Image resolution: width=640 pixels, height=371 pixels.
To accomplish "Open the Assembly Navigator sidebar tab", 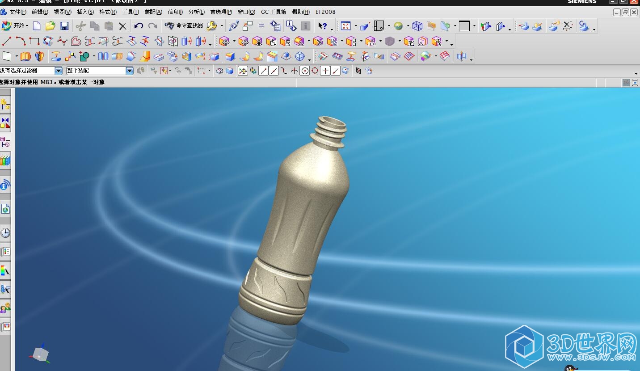I will [x=5, y=104].
